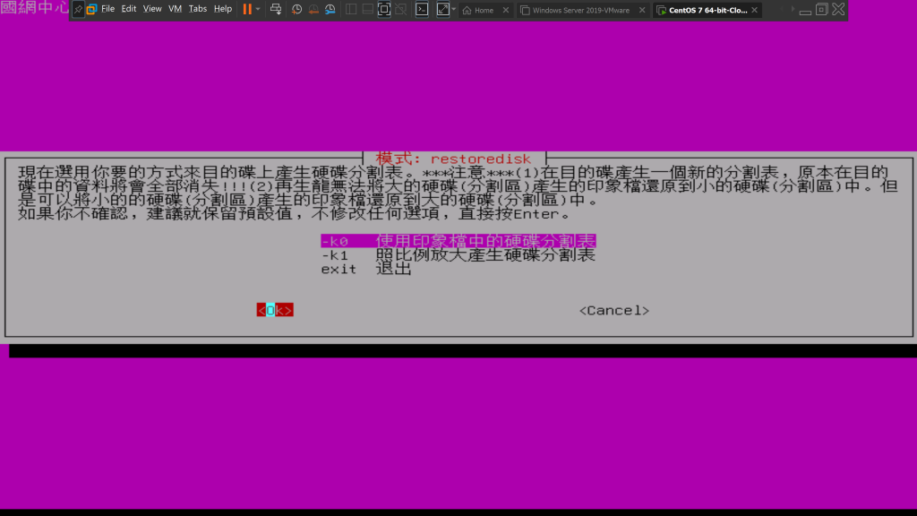Enter full screen mode icon
Viewport: 917px width, 516px height.
click(384, 9)
